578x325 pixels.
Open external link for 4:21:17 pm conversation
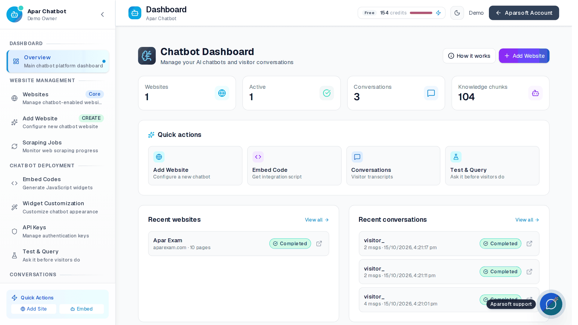530,243
